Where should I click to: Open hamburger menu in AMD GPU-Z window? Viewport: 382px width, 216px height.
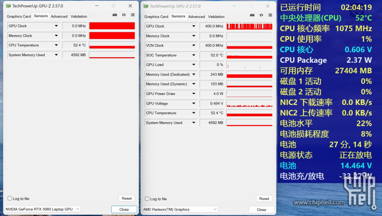point(270,15)
